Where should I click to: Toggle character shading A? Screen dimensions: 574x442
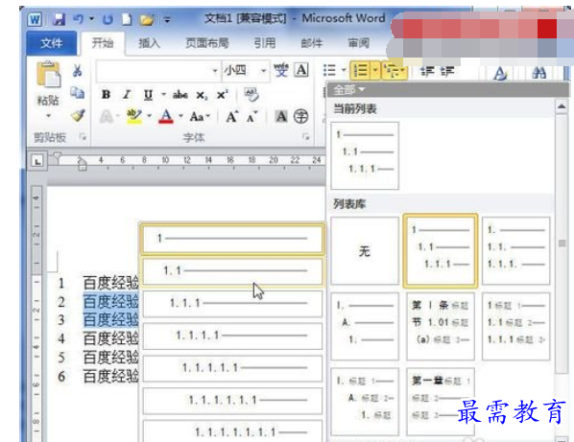(x=281, y=117)
